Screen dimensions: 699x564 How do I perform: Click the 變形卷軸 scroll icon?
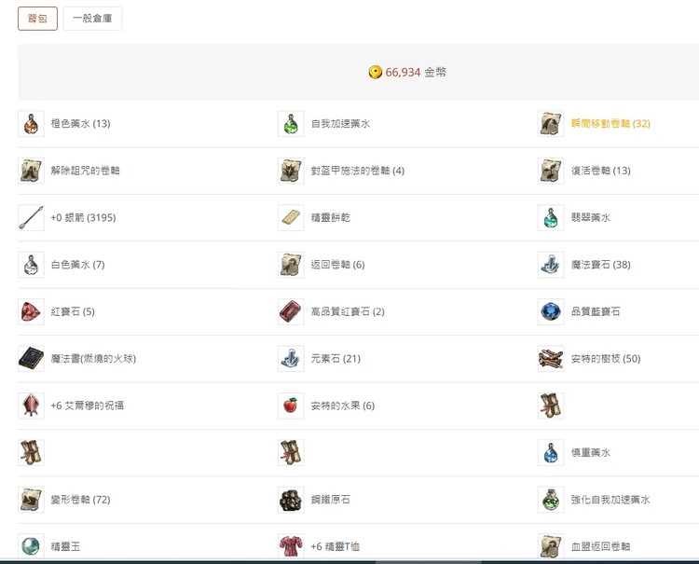tap(31, 500)
